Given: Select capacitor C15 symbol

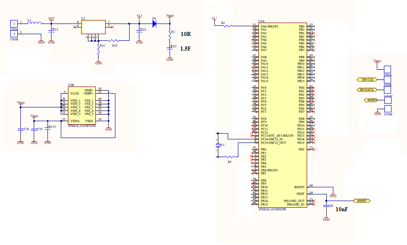Looking at the screenshot, I should 34,129.
